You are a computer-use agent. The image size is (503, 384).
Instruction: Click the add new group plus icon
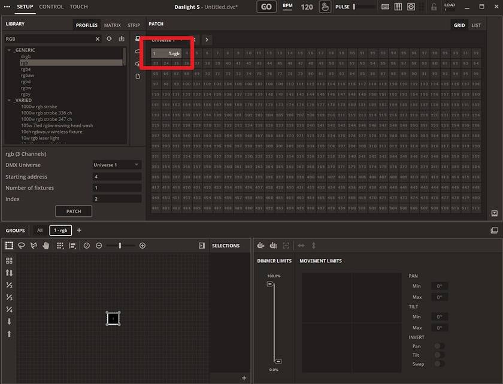79,230
